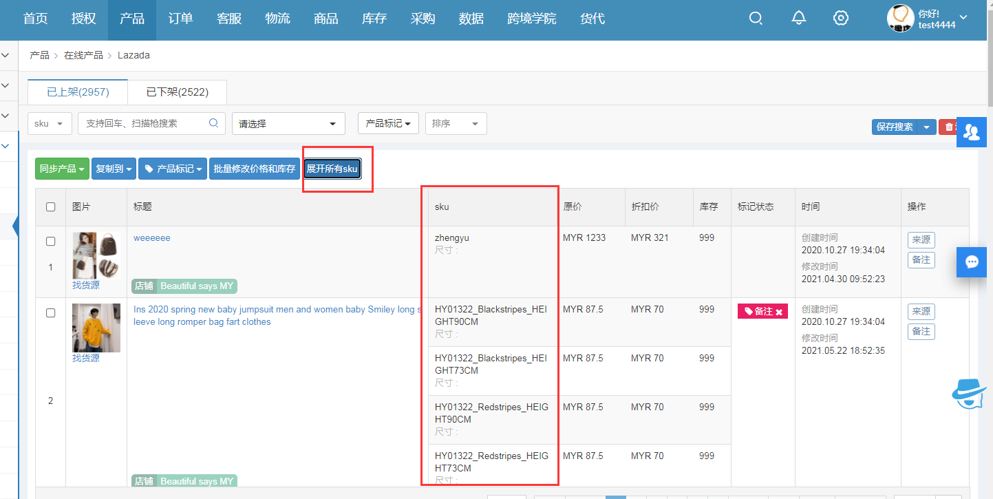
Task: Open the chat bubble floating icon
Action: [x=972, y=262]
